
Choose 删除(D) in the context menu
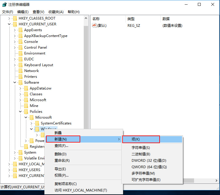84,154
